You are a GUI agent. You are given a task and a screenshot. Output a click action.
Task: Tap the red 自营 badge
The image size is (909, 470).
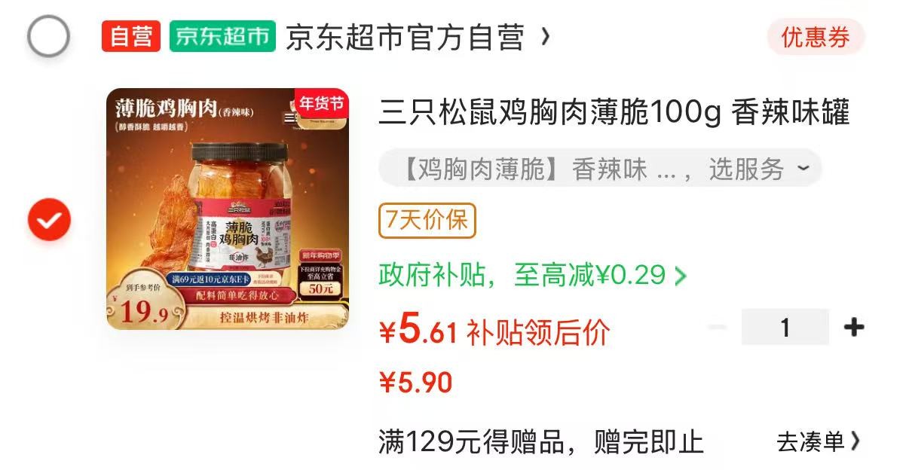pos(131,36)
